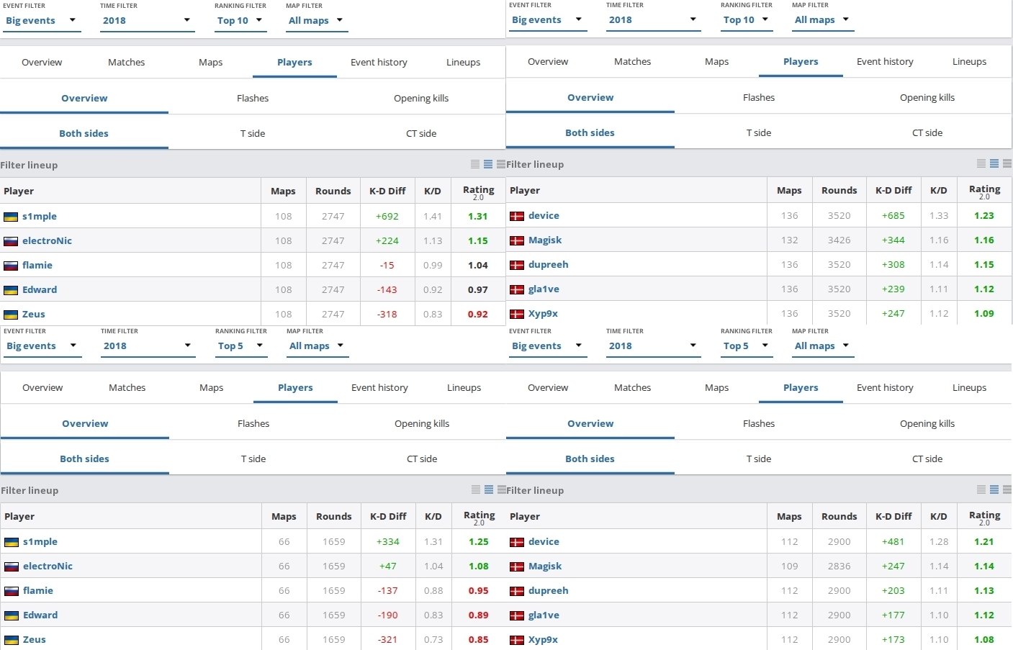The height and width of the screenshot is (650, 1013).
Task: Sort by Rating 2.0 header in Top 10 s1mple table
Action: pos(479,191)
